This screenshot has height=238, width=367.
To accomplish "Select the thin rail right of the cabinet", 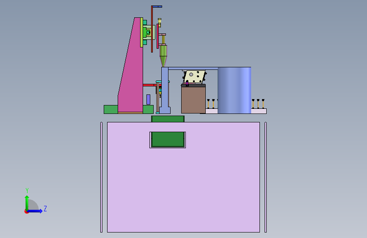I will pos(266,177).
